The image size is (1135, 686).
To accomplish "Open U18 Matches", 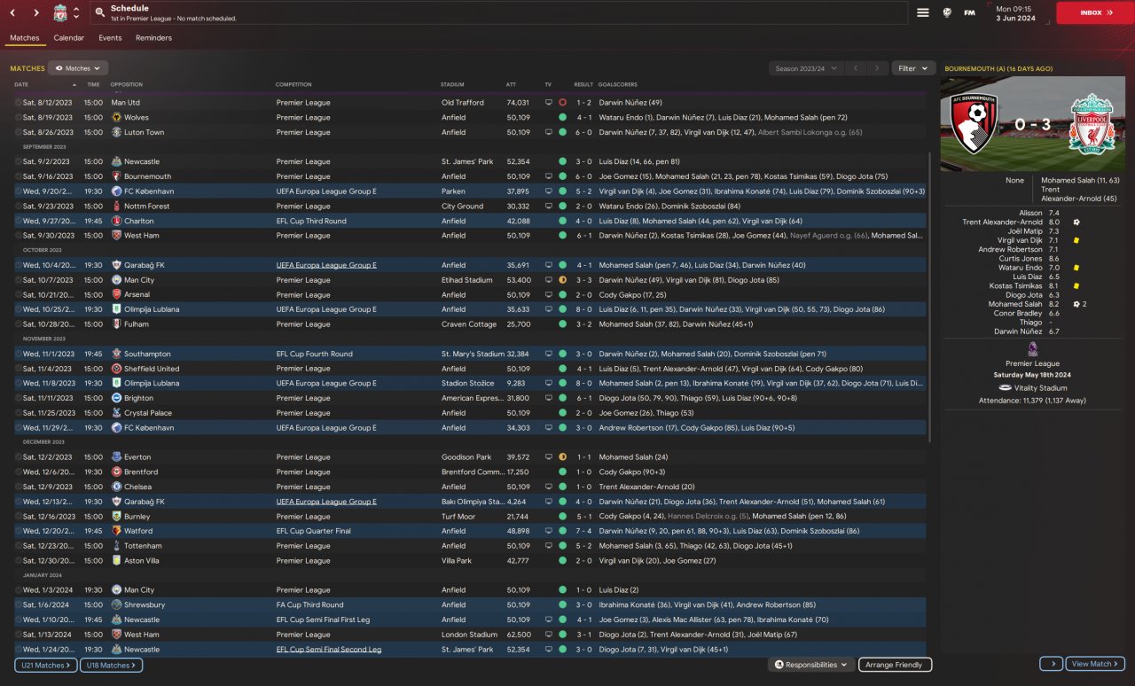I will coord(110,665).
